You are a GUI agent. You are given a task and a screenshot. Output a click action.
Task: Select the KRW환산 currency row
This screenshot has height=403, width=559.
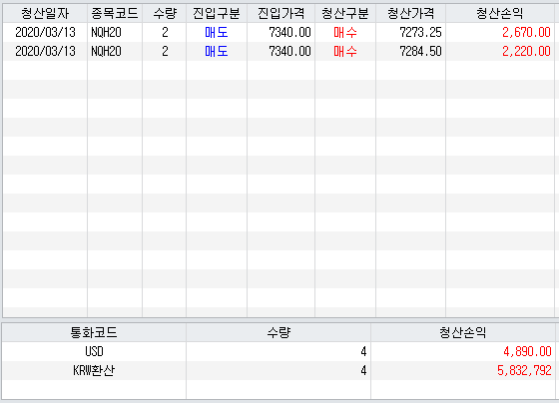279,370
